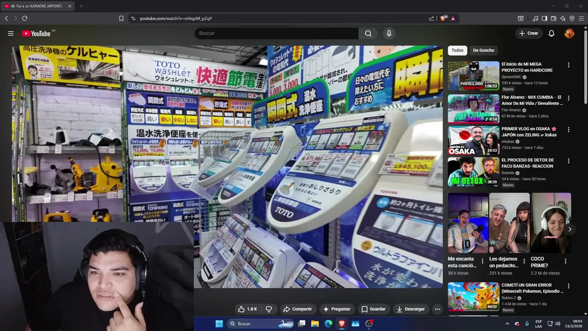This screenshot has height=331, width=588.
Task: Click the search magnifier button
Action: (368, 33)
